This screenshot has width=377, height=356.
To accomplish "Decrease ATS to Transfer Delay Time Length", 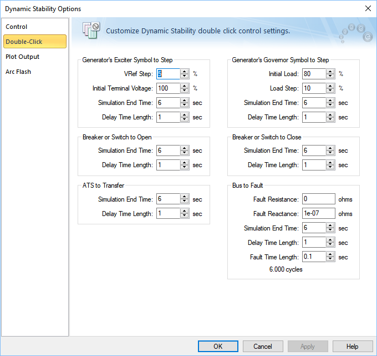I will click(x=185, y=216).
